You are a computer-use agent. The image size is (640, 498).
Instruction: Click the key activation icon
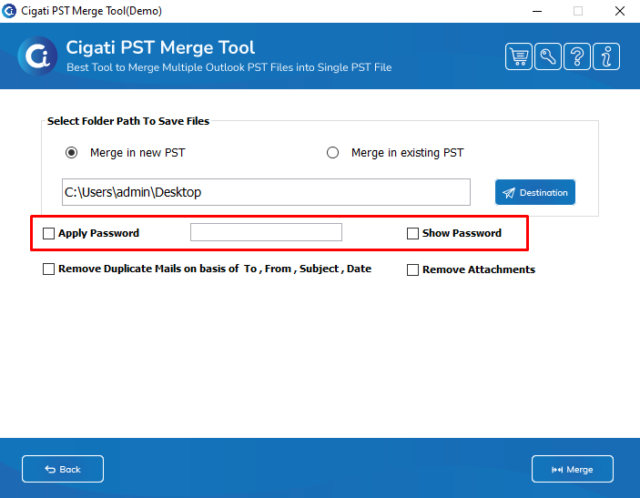[x=548, y=56]
